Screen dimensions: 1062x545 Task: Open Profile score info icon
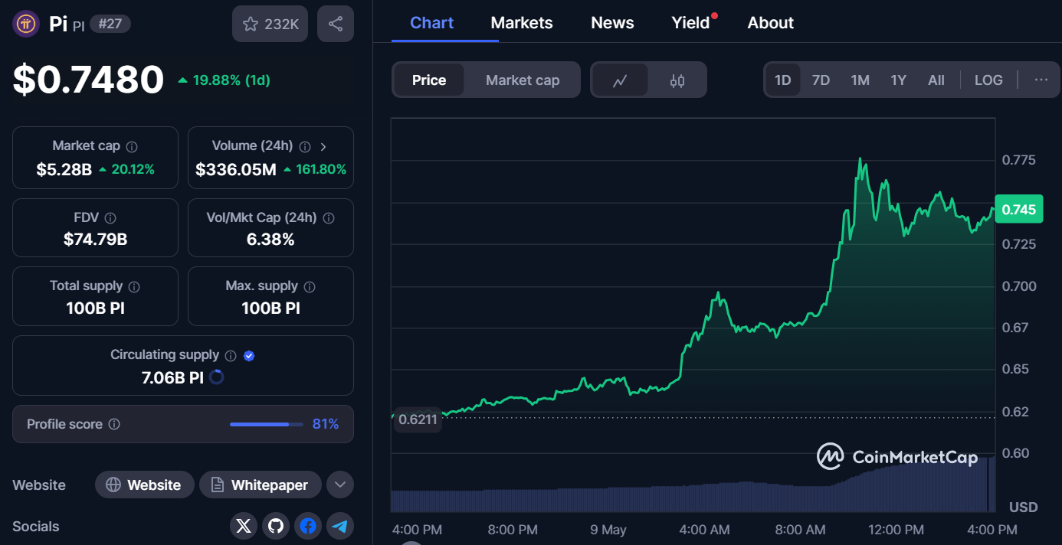[x=114, y=424]
